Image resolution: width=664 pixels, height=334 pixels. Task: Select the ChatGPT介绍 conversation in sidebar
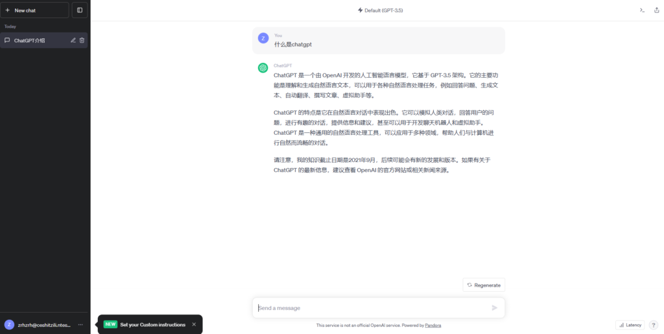coord(32,40)
